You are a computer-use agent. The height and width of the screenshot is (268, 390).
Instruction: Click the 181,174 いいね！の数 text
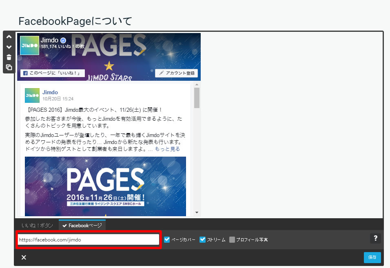tap(62, 47)
